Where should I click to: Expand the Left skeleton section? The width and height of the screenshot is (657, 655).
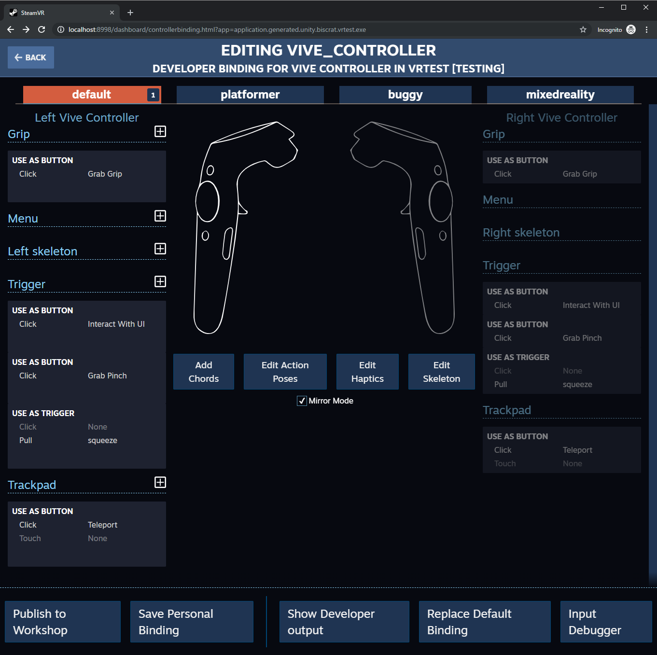[x=160, y=249]
